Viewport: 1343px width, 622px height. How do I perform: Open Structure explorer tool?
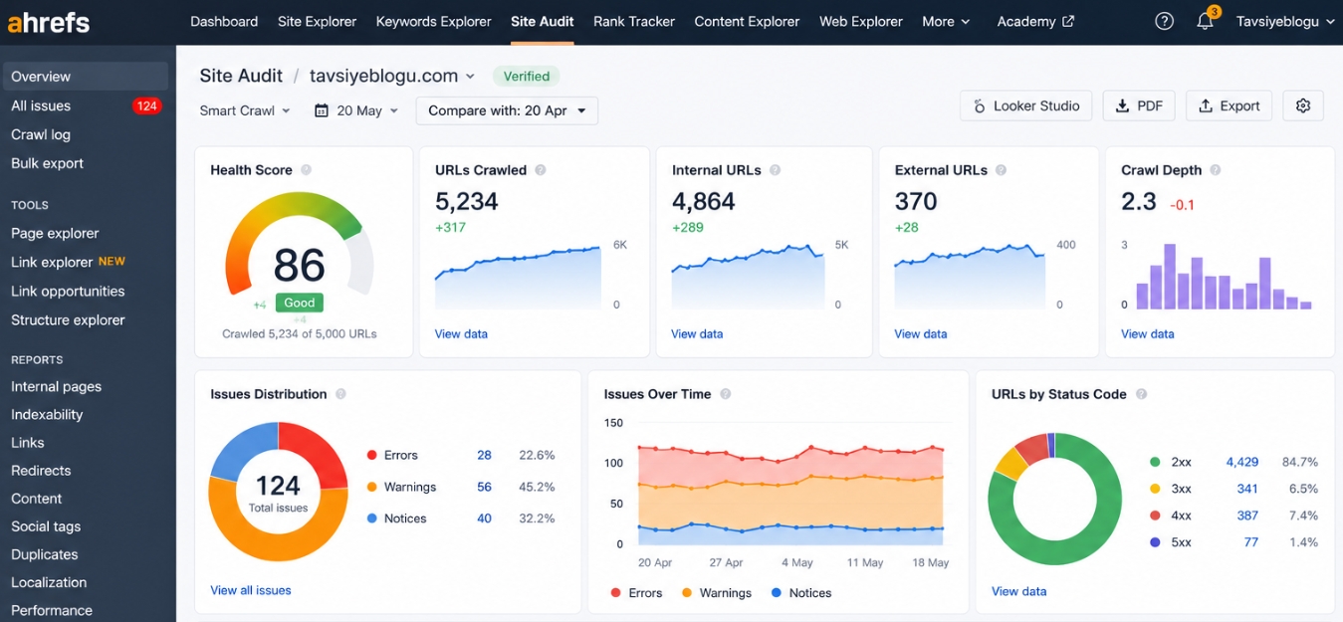[x=68, y=320]
